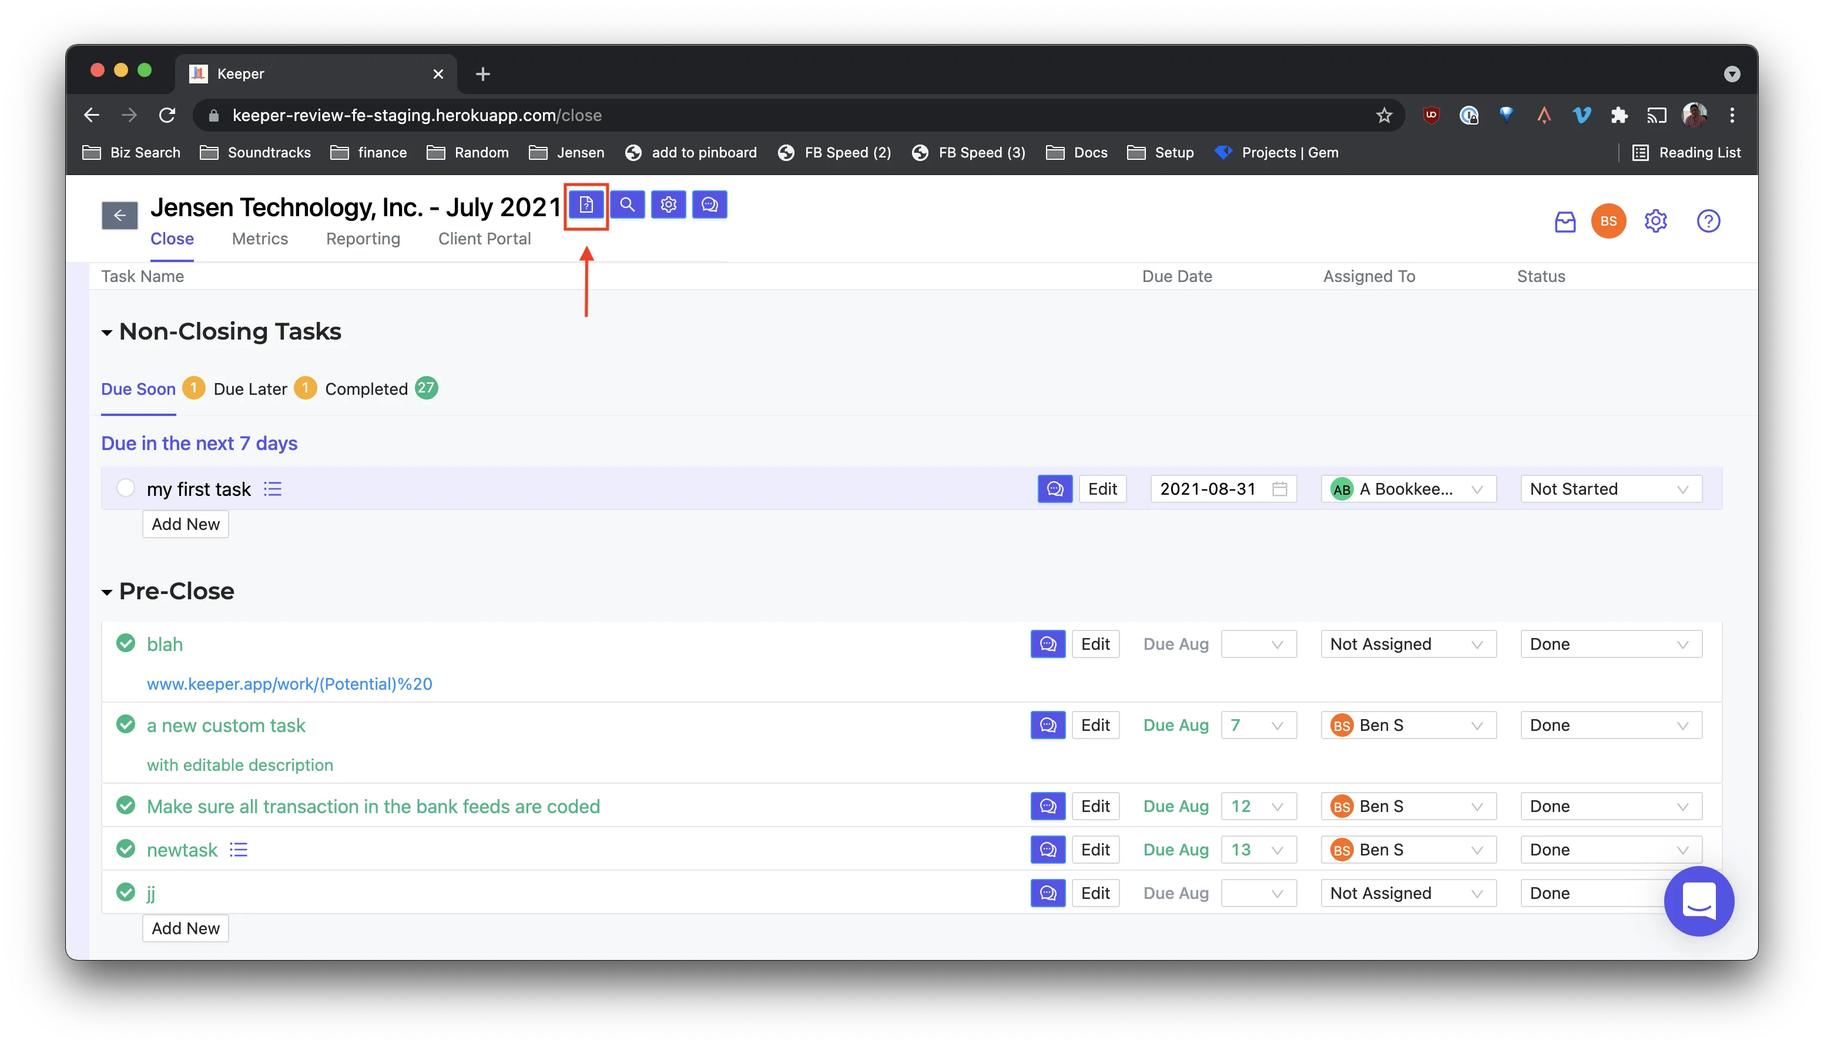Select the Due Later tab
The image size is (1824, 1047).
click(250, 389)
